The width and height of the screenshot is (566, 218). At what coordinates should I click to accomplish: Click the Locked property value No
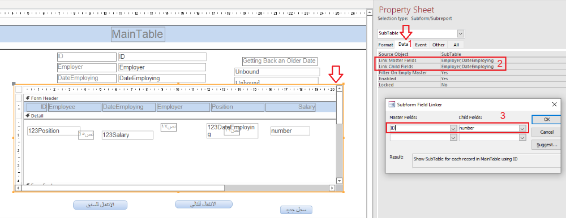503,85
